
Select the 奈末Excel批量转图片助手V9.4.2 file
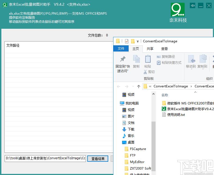(188, 109)
